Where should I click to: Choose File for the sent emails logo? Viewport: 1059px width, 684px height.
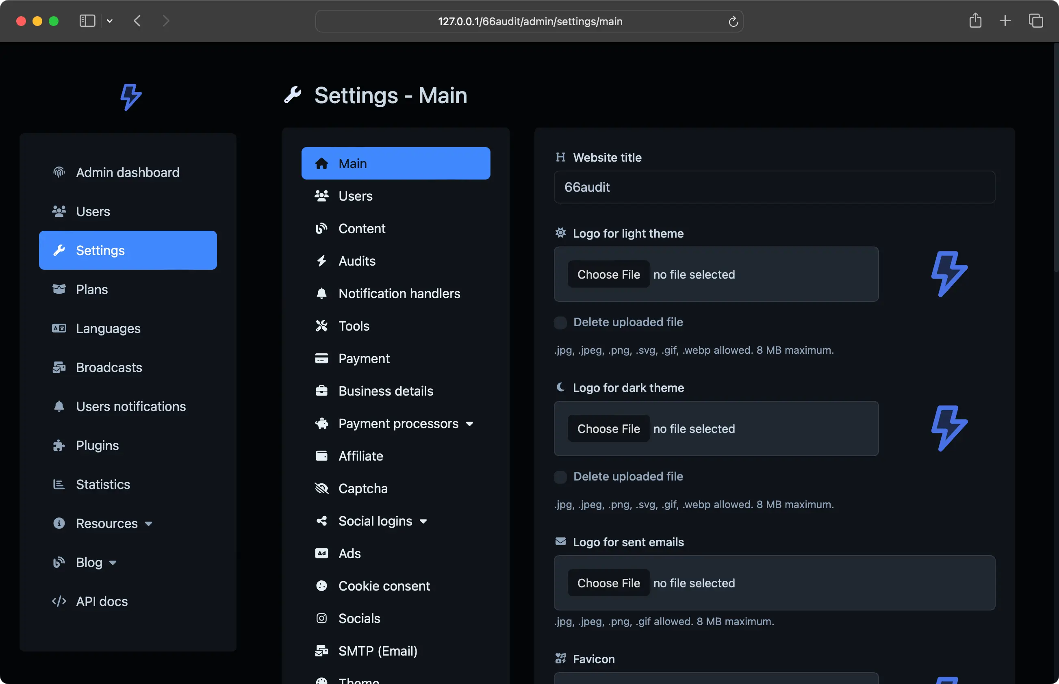coord(608,583)
